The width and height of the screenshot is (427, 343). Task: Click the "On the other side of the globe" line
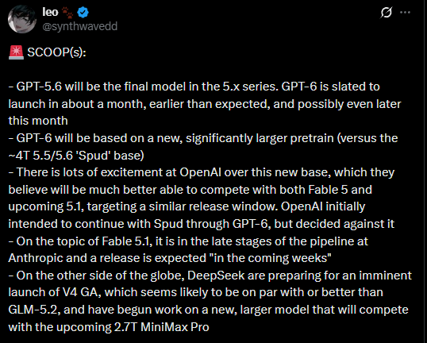pyautogui.click(x=210, y=276)
